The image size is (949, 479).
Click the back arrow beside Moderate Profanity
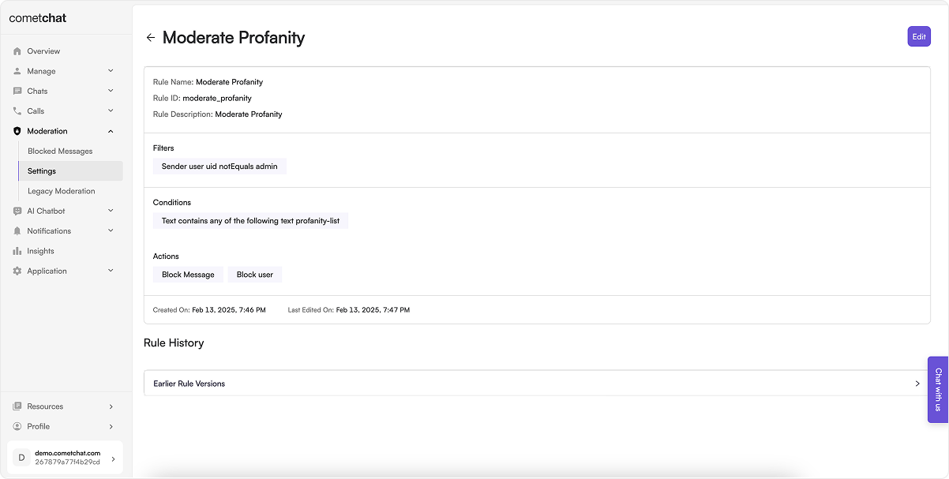click(x=151, y=38)
